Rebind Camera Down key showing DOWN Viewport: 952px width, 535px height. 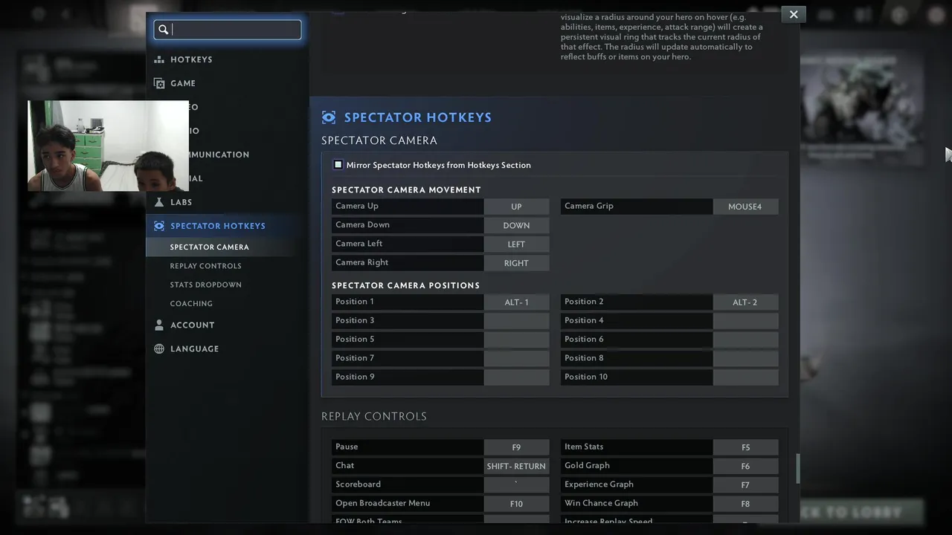click(x=516, y=225)
